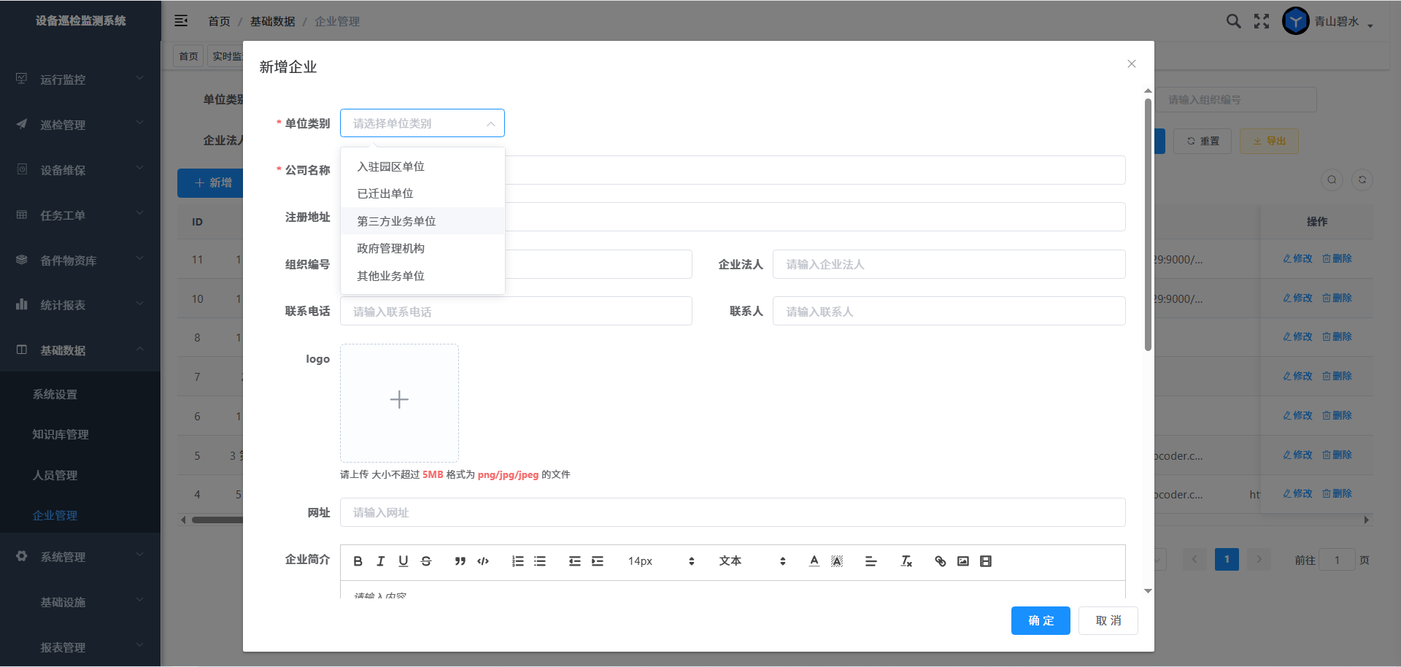Clear text formatting in editor

tap(906, 561)
